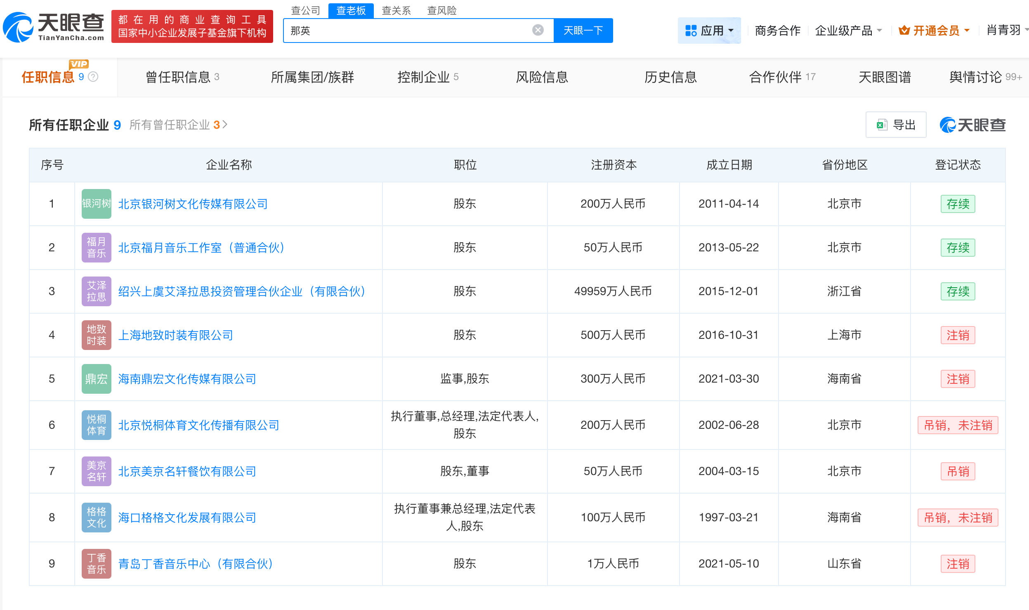Click the 天眼一下 search button

pyautogui.click(x=583, y=30)
